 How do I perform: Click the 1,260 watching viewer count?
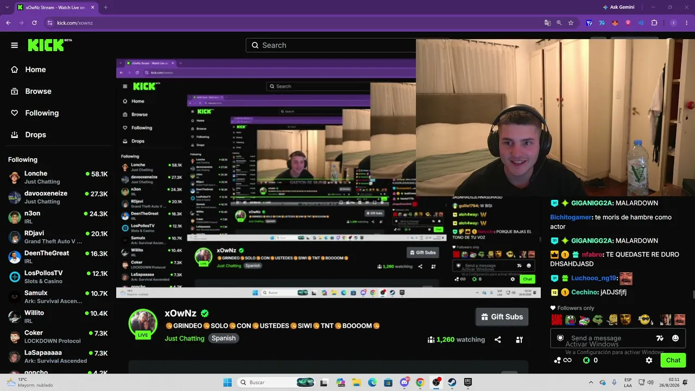point(456,340)
